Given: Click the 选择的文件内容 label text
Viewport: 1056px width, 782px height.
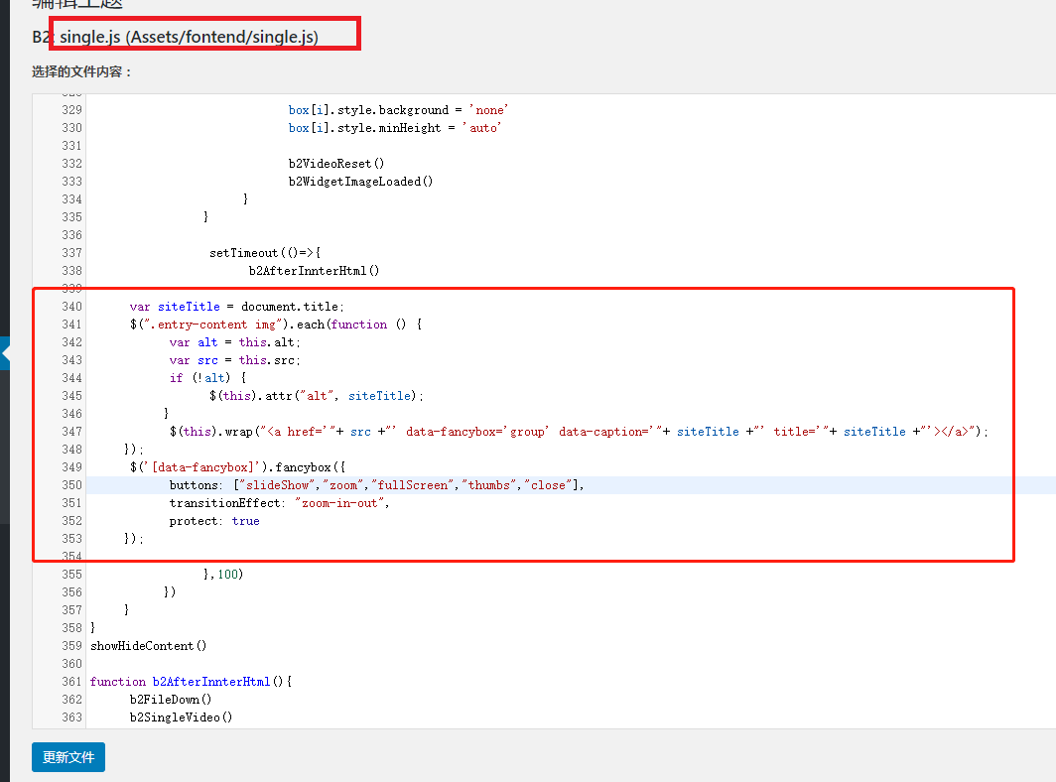Looking at the screenshot, I should click(81, 72).
